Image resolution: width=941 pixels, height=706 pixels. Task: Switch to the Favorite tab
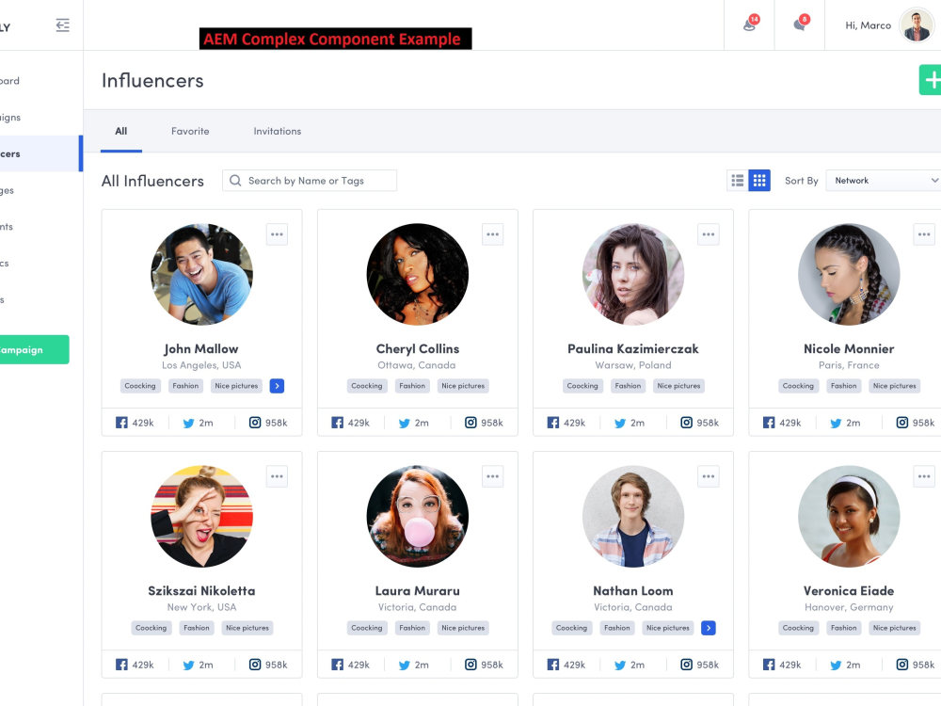point(190,131)
